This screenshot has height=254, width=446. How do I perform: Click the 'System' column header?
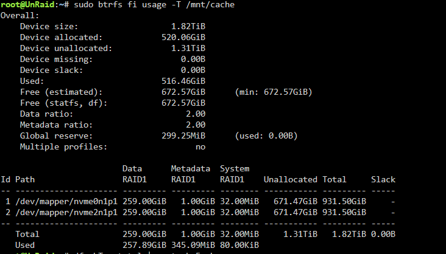[235, 169]
